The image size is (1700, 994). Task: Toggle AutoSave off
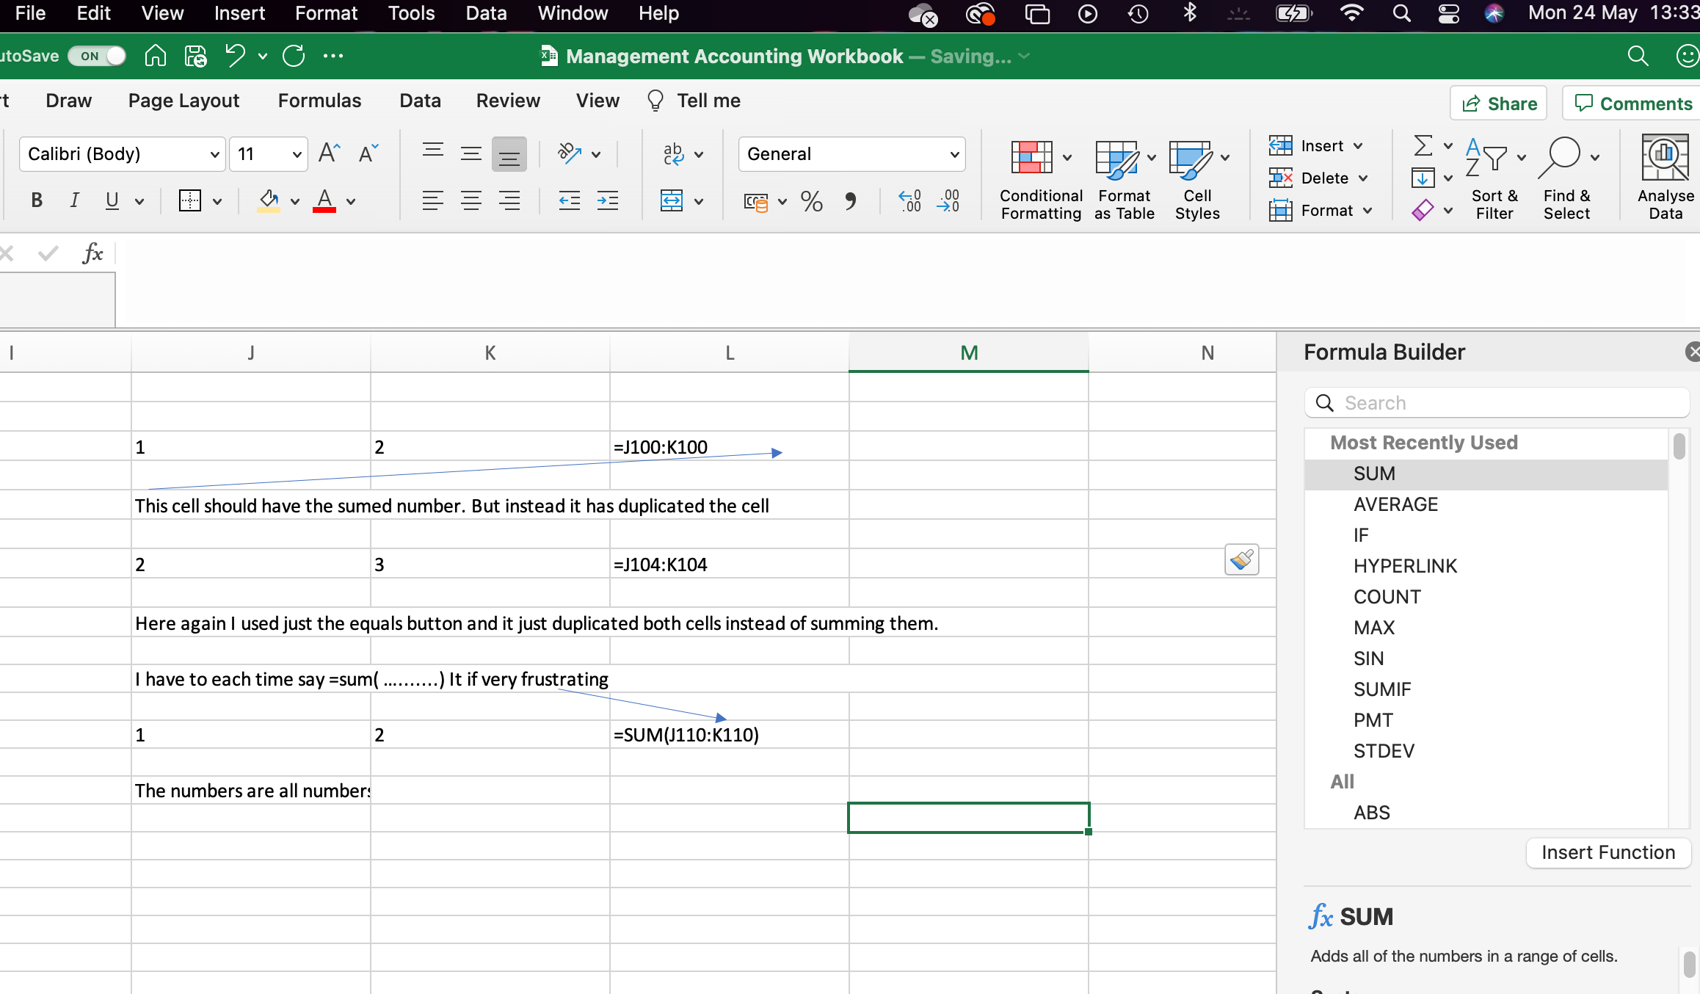coord(96,55)
